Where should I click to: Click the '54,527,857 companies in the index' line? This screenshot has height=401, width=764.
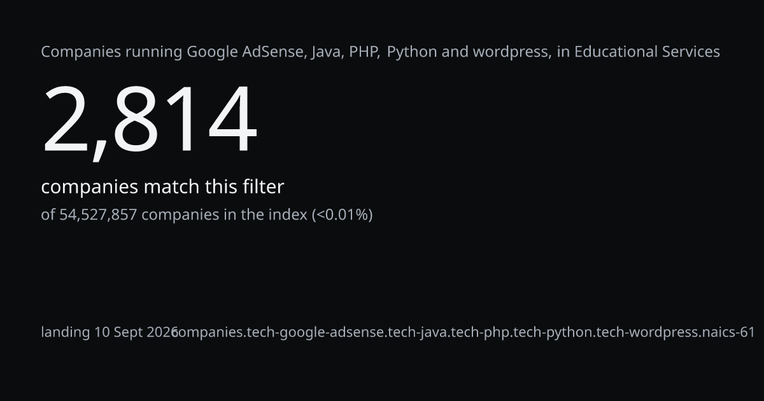[207, 215]
